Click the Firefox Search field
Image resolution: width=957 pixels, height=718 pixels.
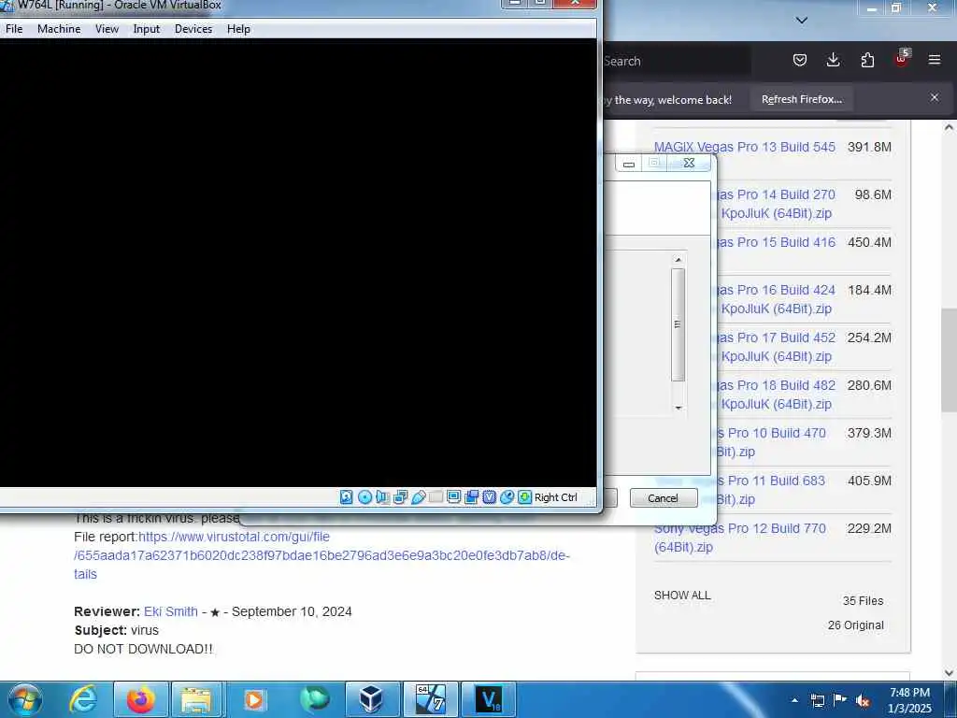click(677, 61)
